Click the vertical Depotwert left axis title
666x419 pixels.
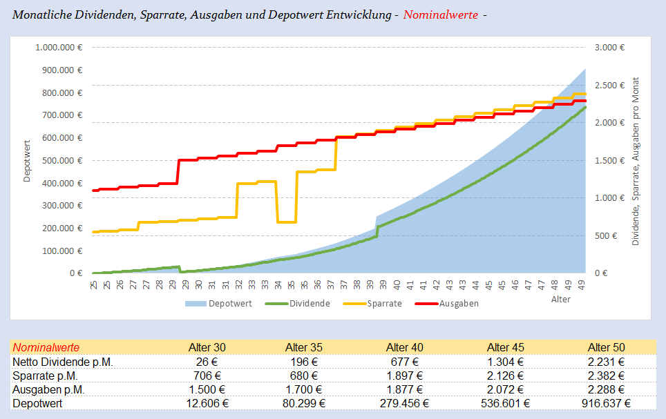point(27,161)
